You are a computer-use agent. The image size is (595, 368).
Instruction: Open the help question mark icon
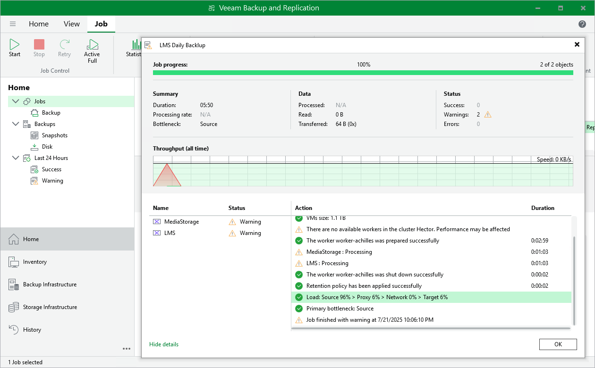[x=582, y=24]
